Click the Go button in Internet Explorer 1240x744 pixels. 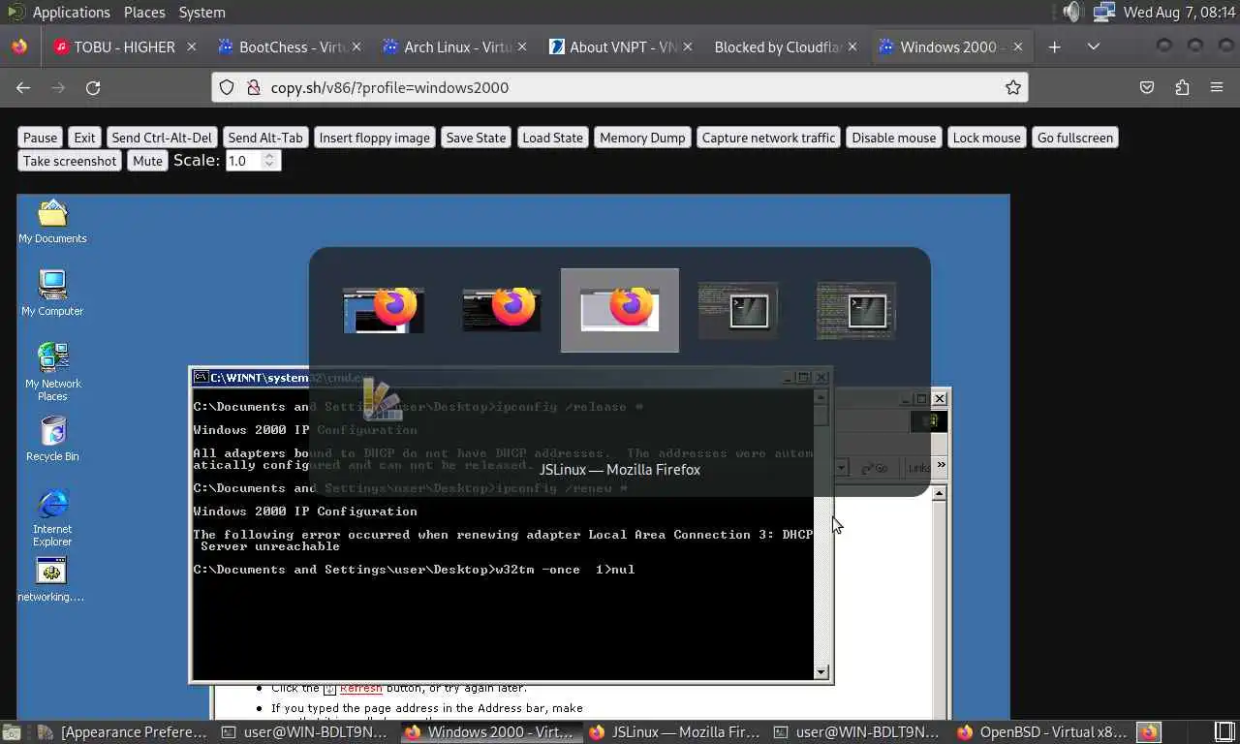click(874, 468)
